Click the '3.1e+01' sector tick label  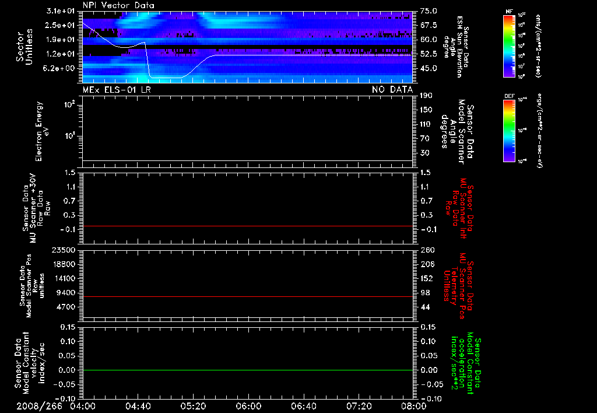pyautogui.click(x=60, y=10)
